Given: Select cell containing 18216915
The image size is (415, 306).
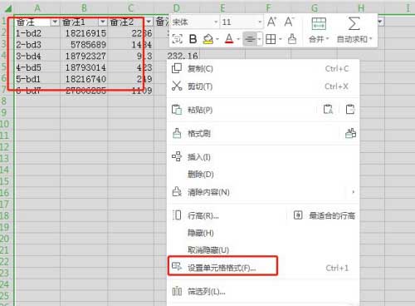Looking at the screenshot, I should 84,33.
